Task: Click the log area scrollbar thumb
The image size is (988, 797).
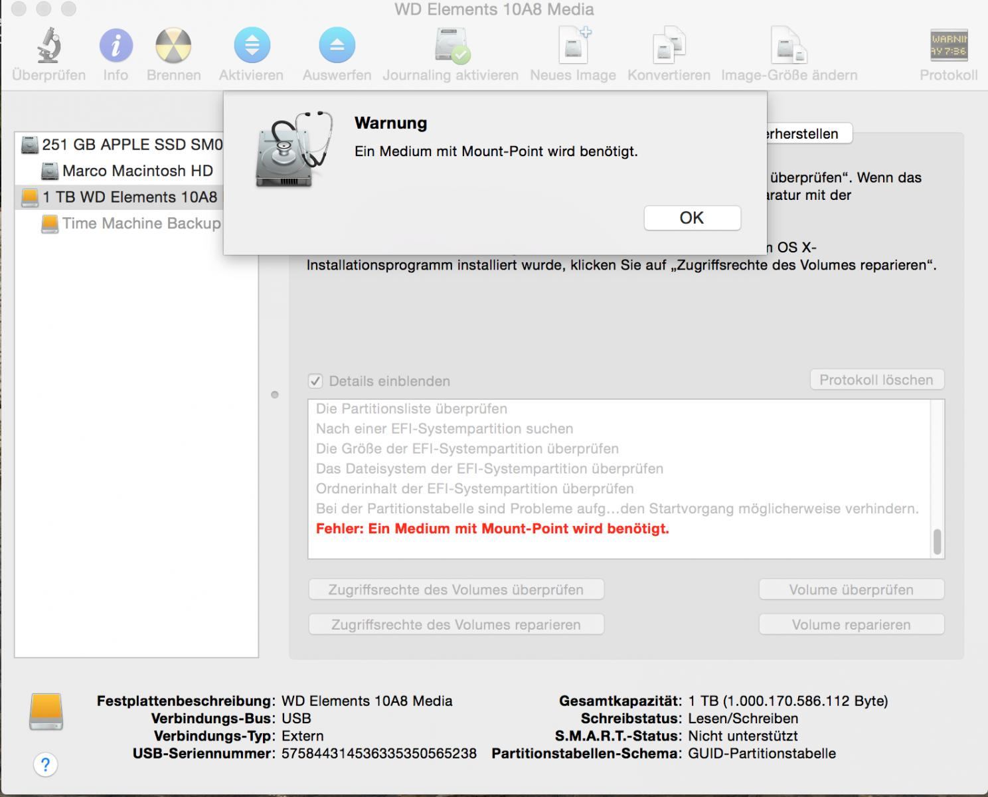Action: tap(938, 542)
